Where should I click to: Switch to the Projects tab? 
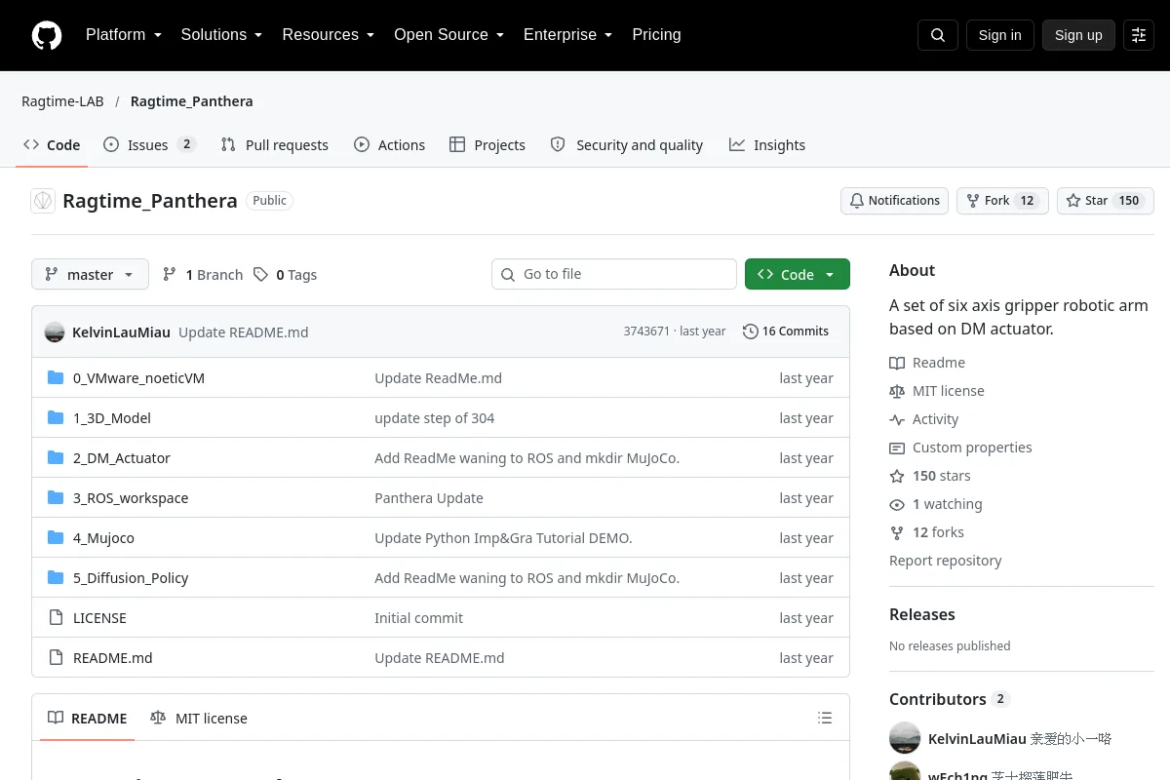tap(487, 144)
